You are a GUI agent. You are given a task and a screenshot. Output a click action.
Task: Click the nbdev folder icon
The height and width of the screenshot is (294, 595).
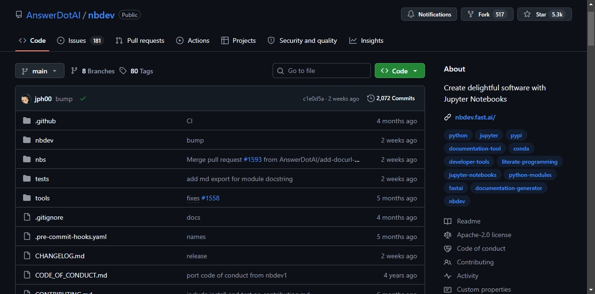27,140
